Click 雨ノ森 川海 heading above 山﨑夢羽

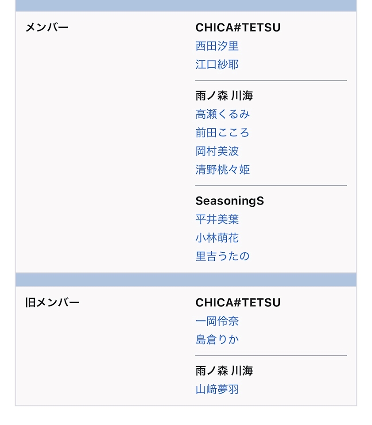[x=224, y=371]
